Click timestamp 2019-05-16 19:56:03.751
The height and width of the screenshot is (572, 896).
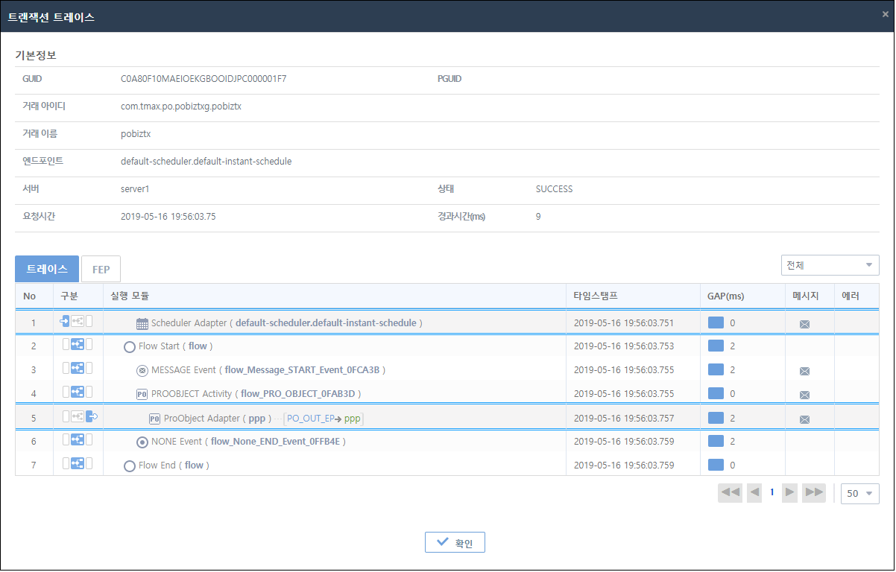[x=624, y=323]
